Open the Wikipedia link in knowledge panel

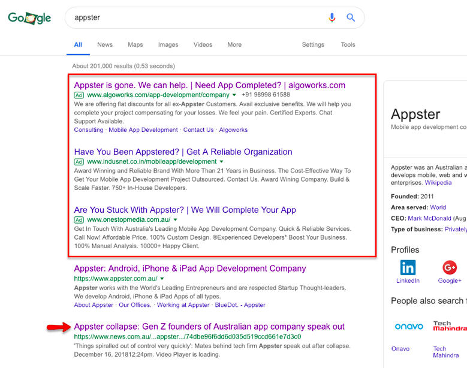(438, 183)
